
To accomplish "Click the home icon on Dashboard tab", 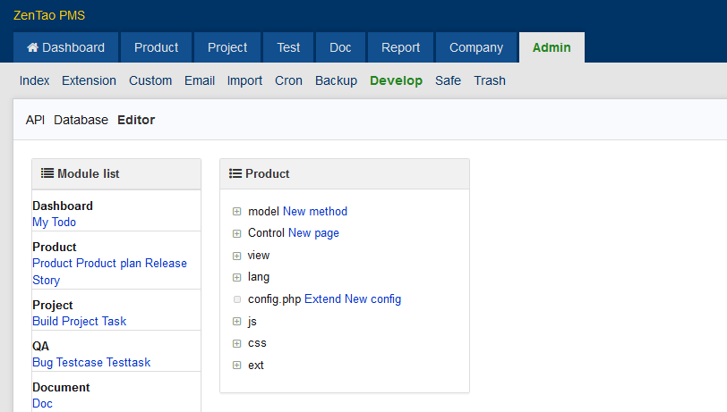I will pos(33,47).
